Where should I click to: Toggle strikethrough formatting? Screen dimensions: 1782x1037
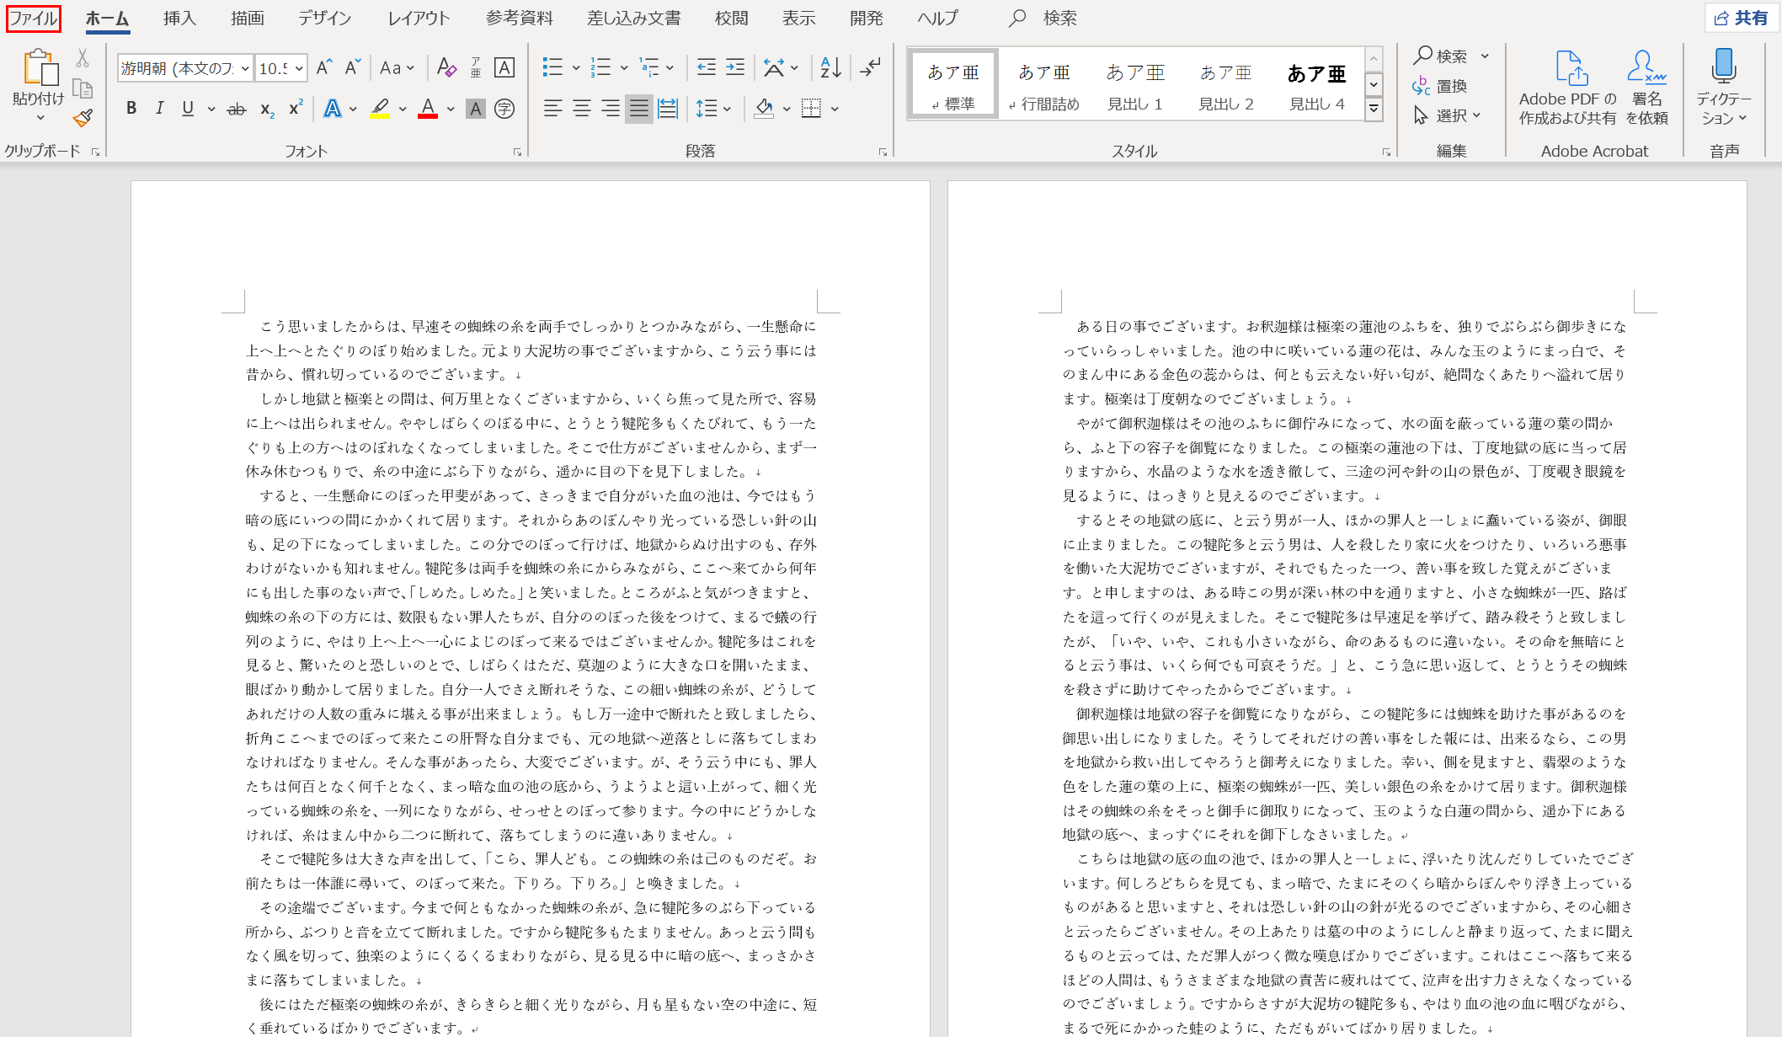click(237, 109)
